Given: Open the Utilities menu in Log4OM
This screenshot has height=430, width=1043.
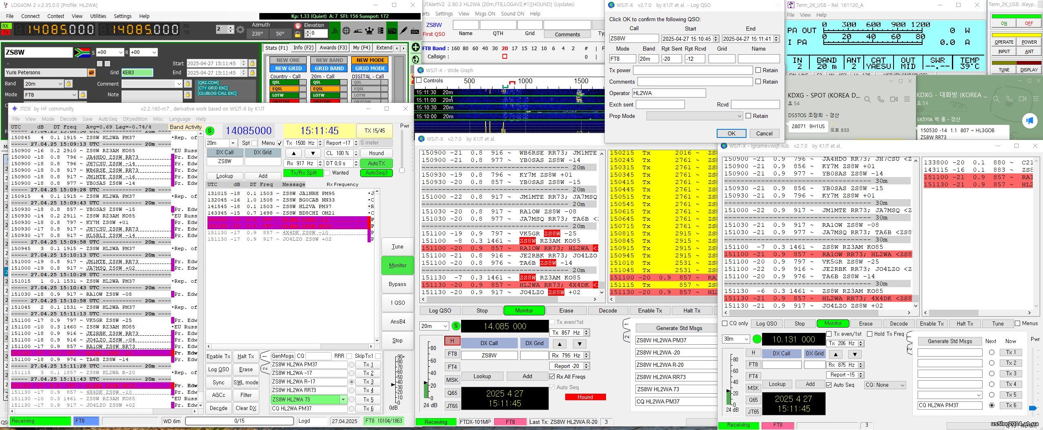Looking at the screenshot, I should pyautogui.click(x=98, y=16).
